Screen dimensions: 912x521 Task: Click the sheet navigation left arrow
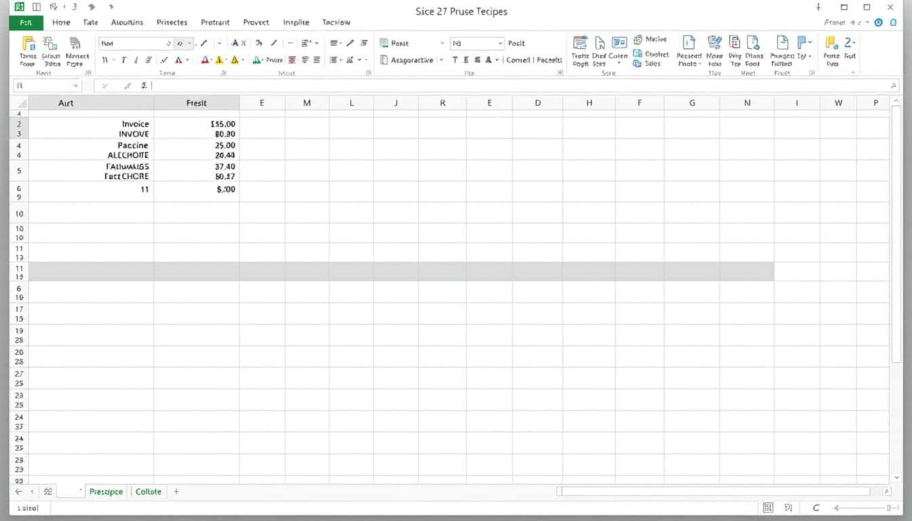coord(18,491)
